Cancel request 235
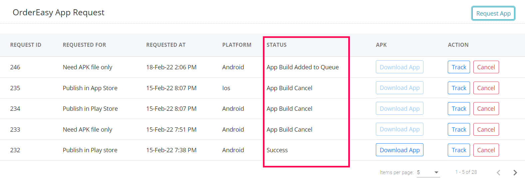The height and width of the screenshot is (195, 525). tap(486, 88)
